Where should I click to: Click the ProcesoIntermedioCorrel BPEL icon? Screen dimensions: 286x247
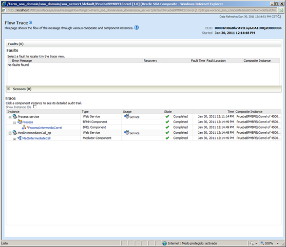coord(24,127)
